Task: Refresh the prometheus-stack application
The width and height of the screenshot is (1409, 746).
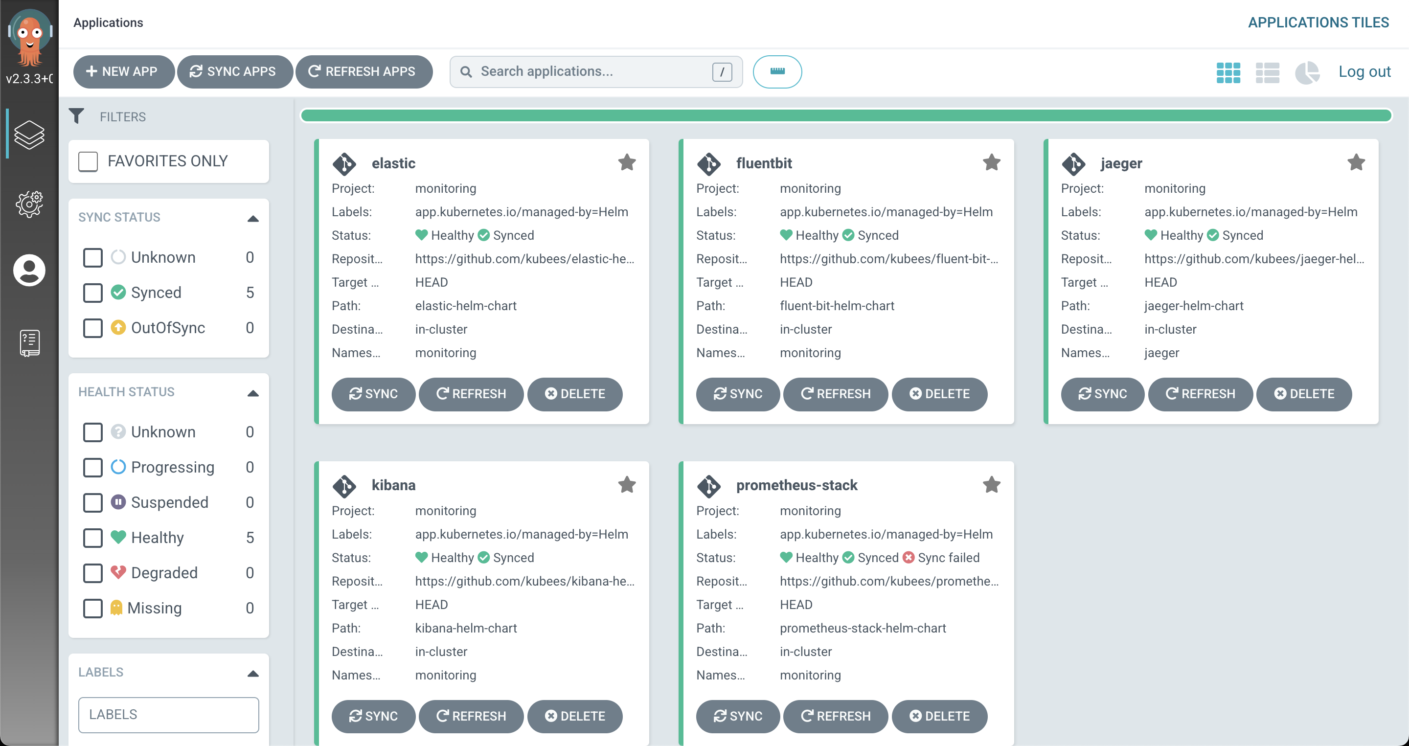Action: pos(835,716)
